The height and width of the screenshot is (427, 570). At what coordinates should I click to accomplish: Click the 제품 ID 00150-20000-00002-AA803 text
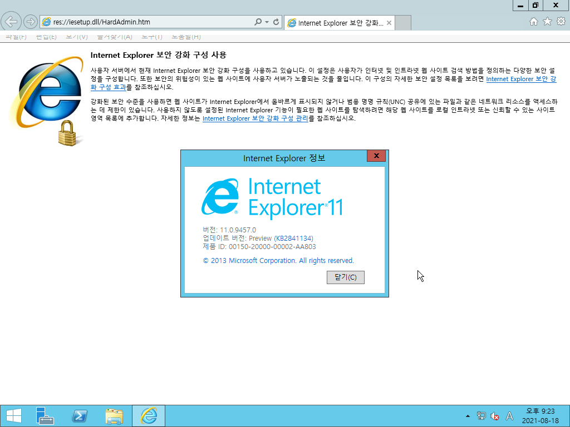[259, 247]
